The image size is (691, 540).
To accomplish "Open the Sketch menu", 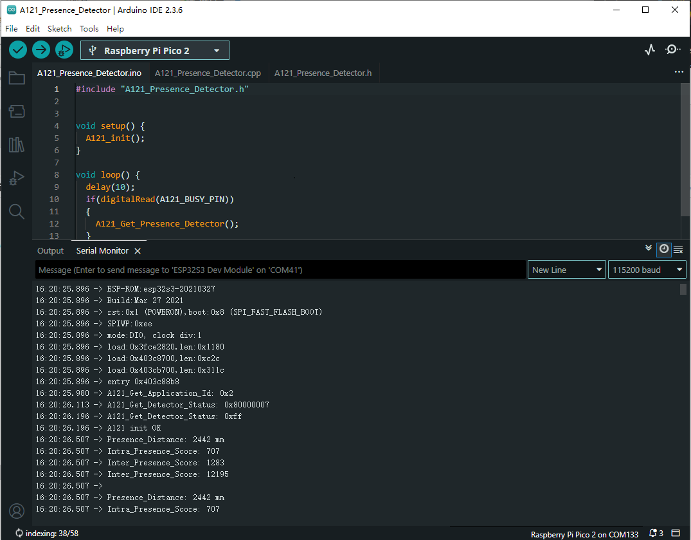I will [60, 28].
